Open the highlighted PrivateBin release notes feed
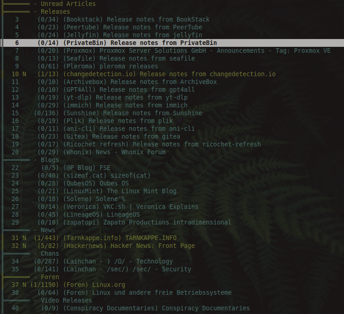The height and width of the screenshot is (314, 344). pyautogui.click(x=172, y=43)
